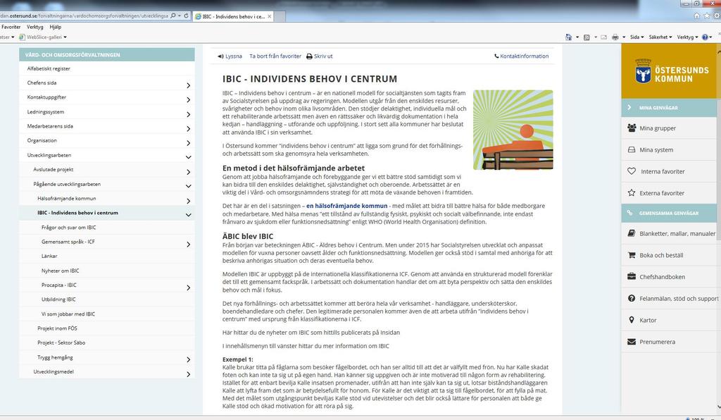
Task: Open Projekt - Sektor Säbo
Action: click(x=61, y=342)
